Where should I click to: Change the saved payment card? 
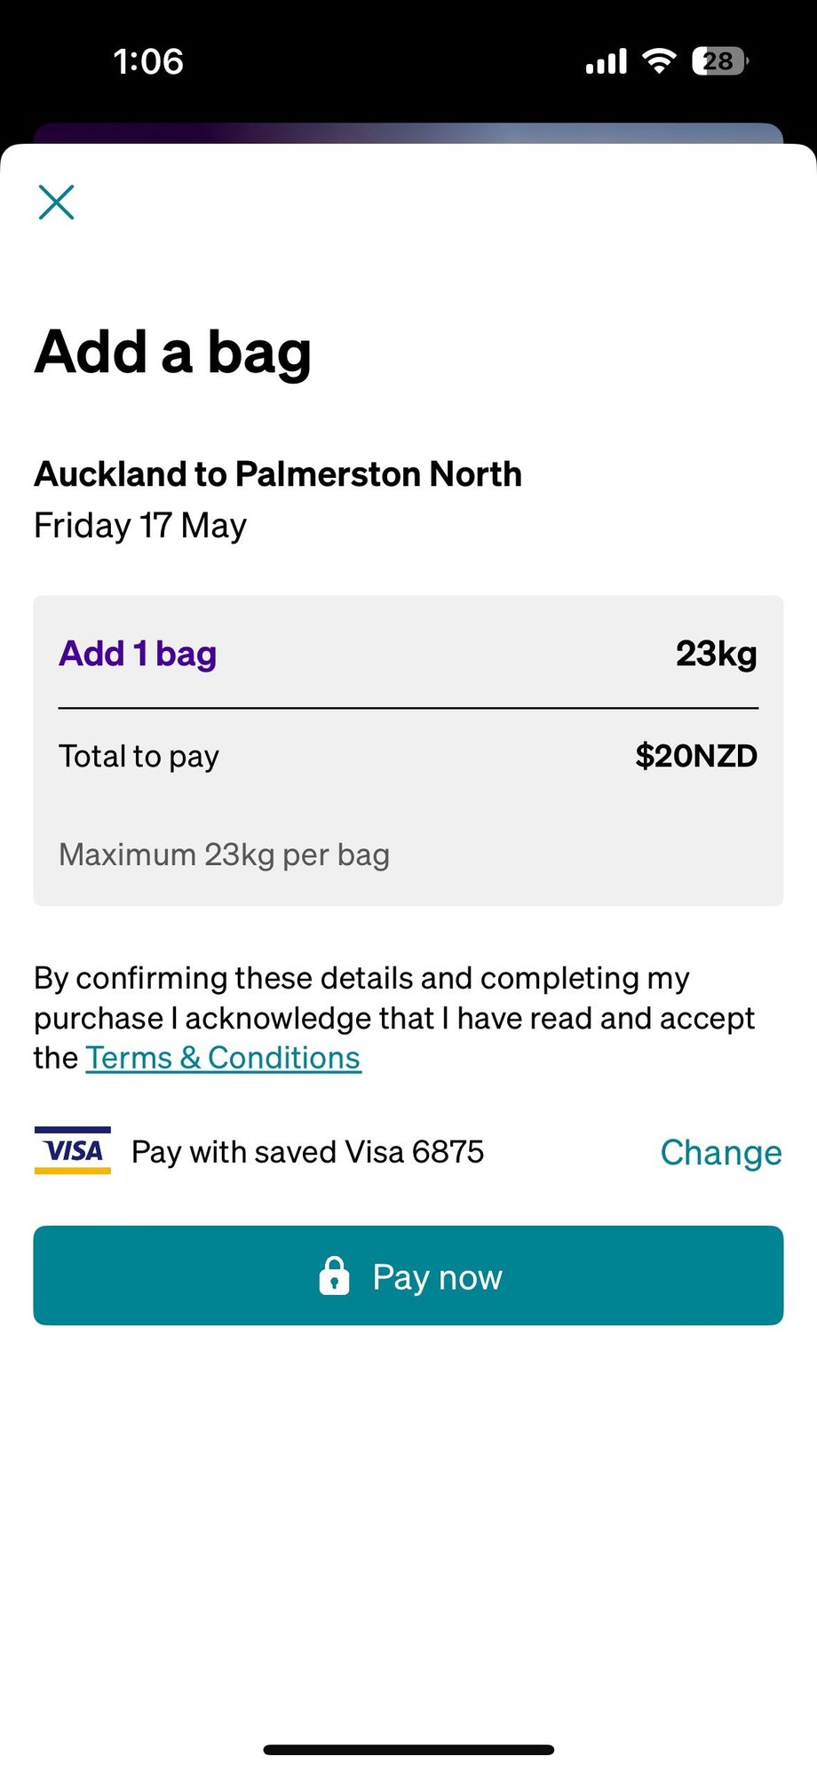720,1152
